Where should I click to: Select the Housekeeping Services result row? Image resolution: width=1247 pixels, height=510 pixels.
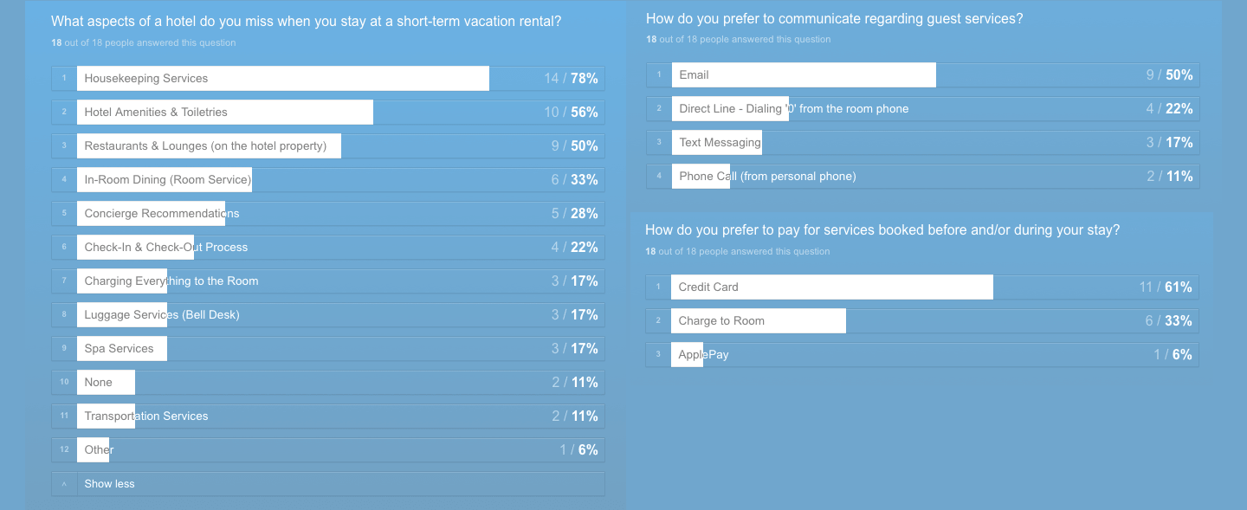[x=328, y=78]
